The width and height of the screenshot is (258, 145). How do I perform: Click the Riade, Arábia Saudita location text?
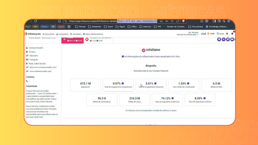(37, 64)
